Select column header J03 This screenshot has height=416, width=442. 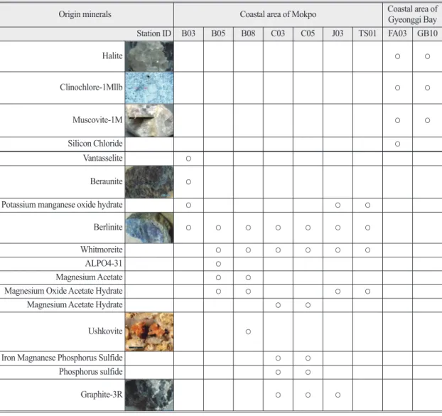tap(338, 33)
